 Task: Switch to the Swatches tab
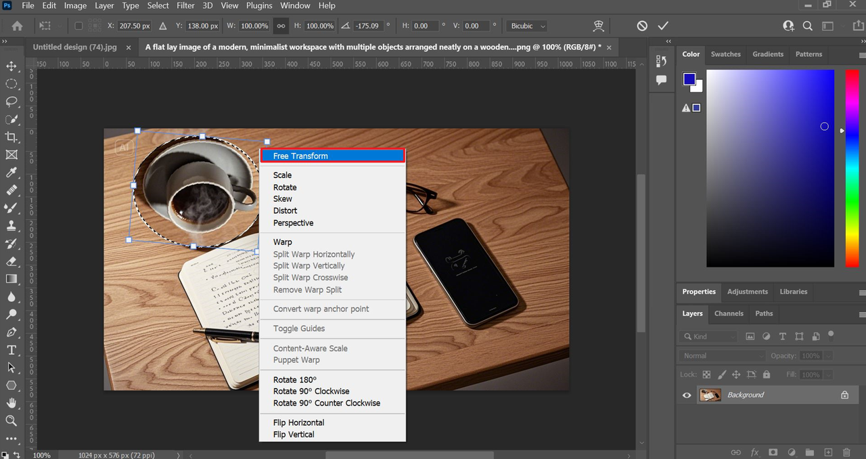coord(726,54)
